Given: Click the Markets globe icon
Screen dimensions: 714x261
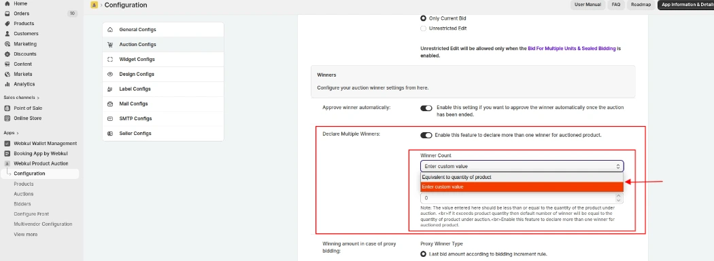Looking at the screenshot, I should [7, 74].
